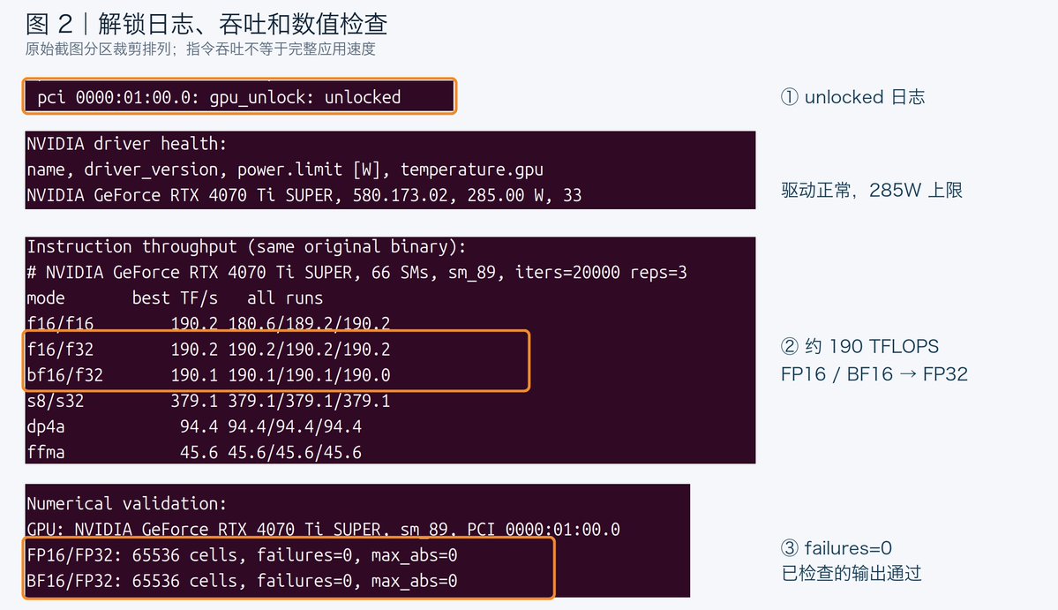Click the s8/s32 379.1 result row
This screenshot has height=610, width=1058.
[208, 401]
